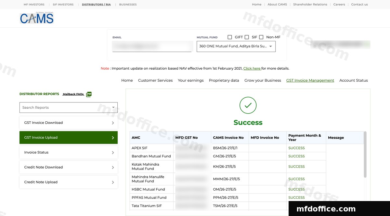Expand the Invoice Status chevron

pos(113,153)
